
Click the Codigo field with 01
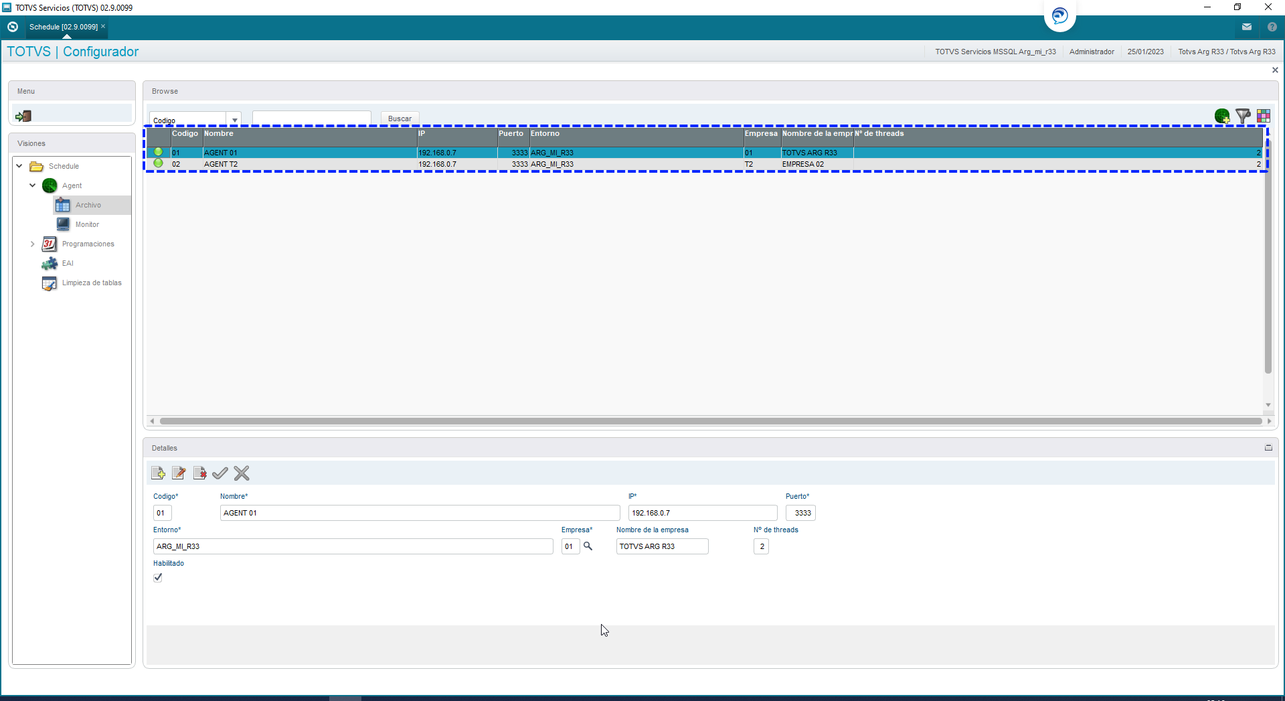[x=162, y=513]
